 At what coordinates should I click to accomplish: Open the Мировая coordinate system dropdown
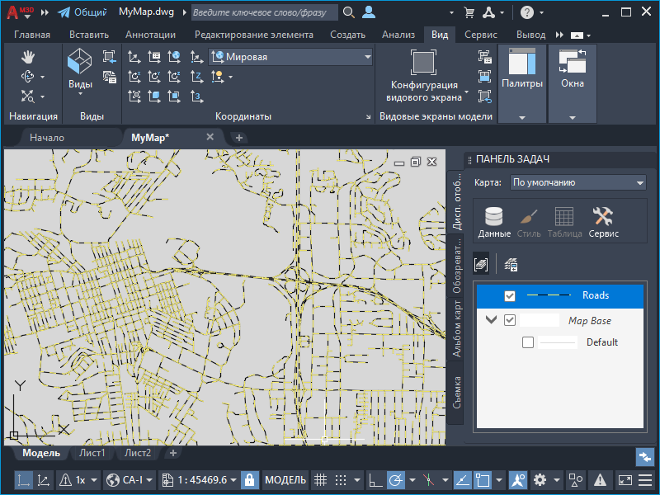[x=292, y=57]
